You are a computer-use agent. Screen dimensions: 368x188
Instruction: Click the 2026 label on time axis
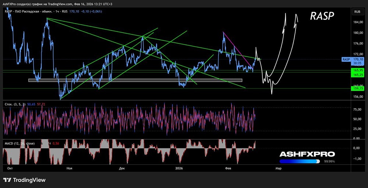[179, 168]
